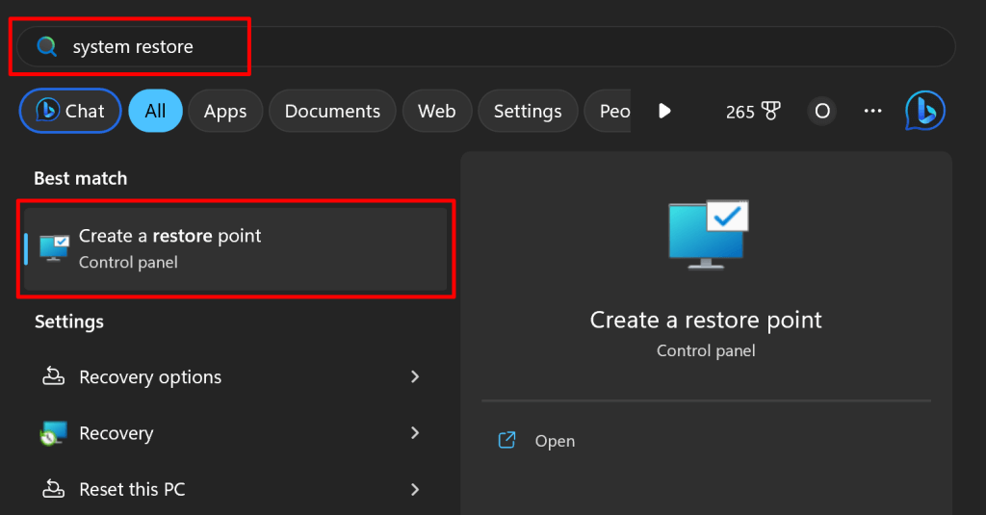Open Create a restore point best match result
986x515 pixels.
[x=235, y=249]
